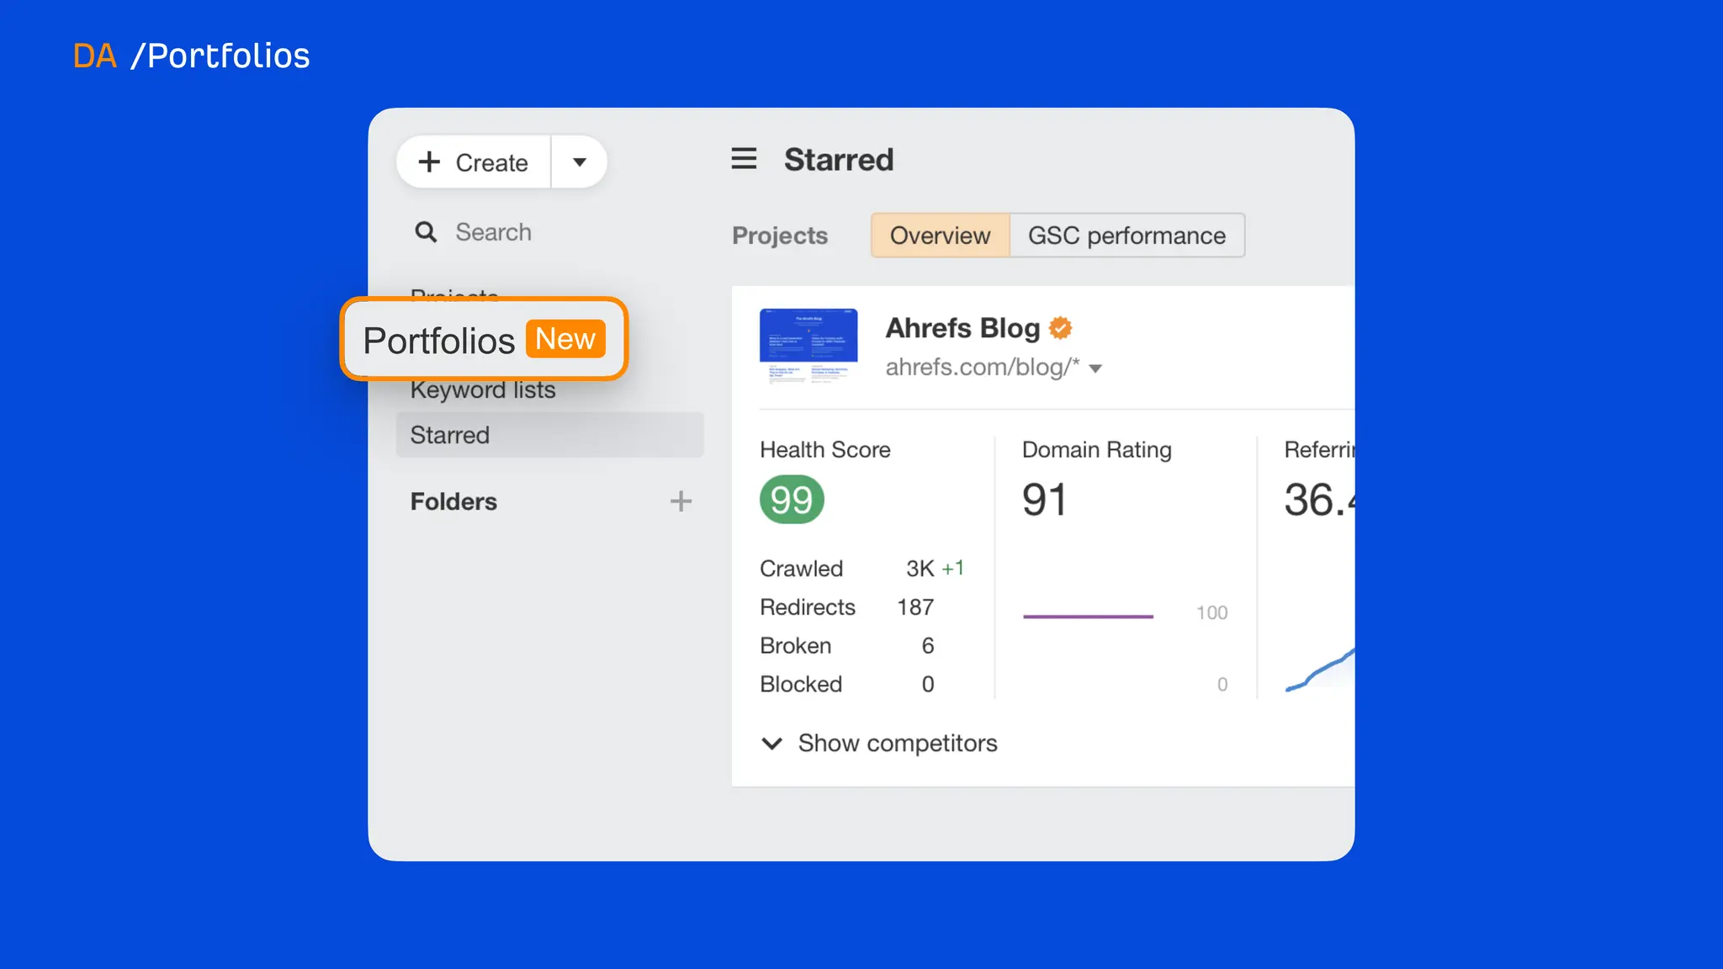Switch to GSC performance tab
This screenshot has height=969, width=1723.
click(1127, 236)
